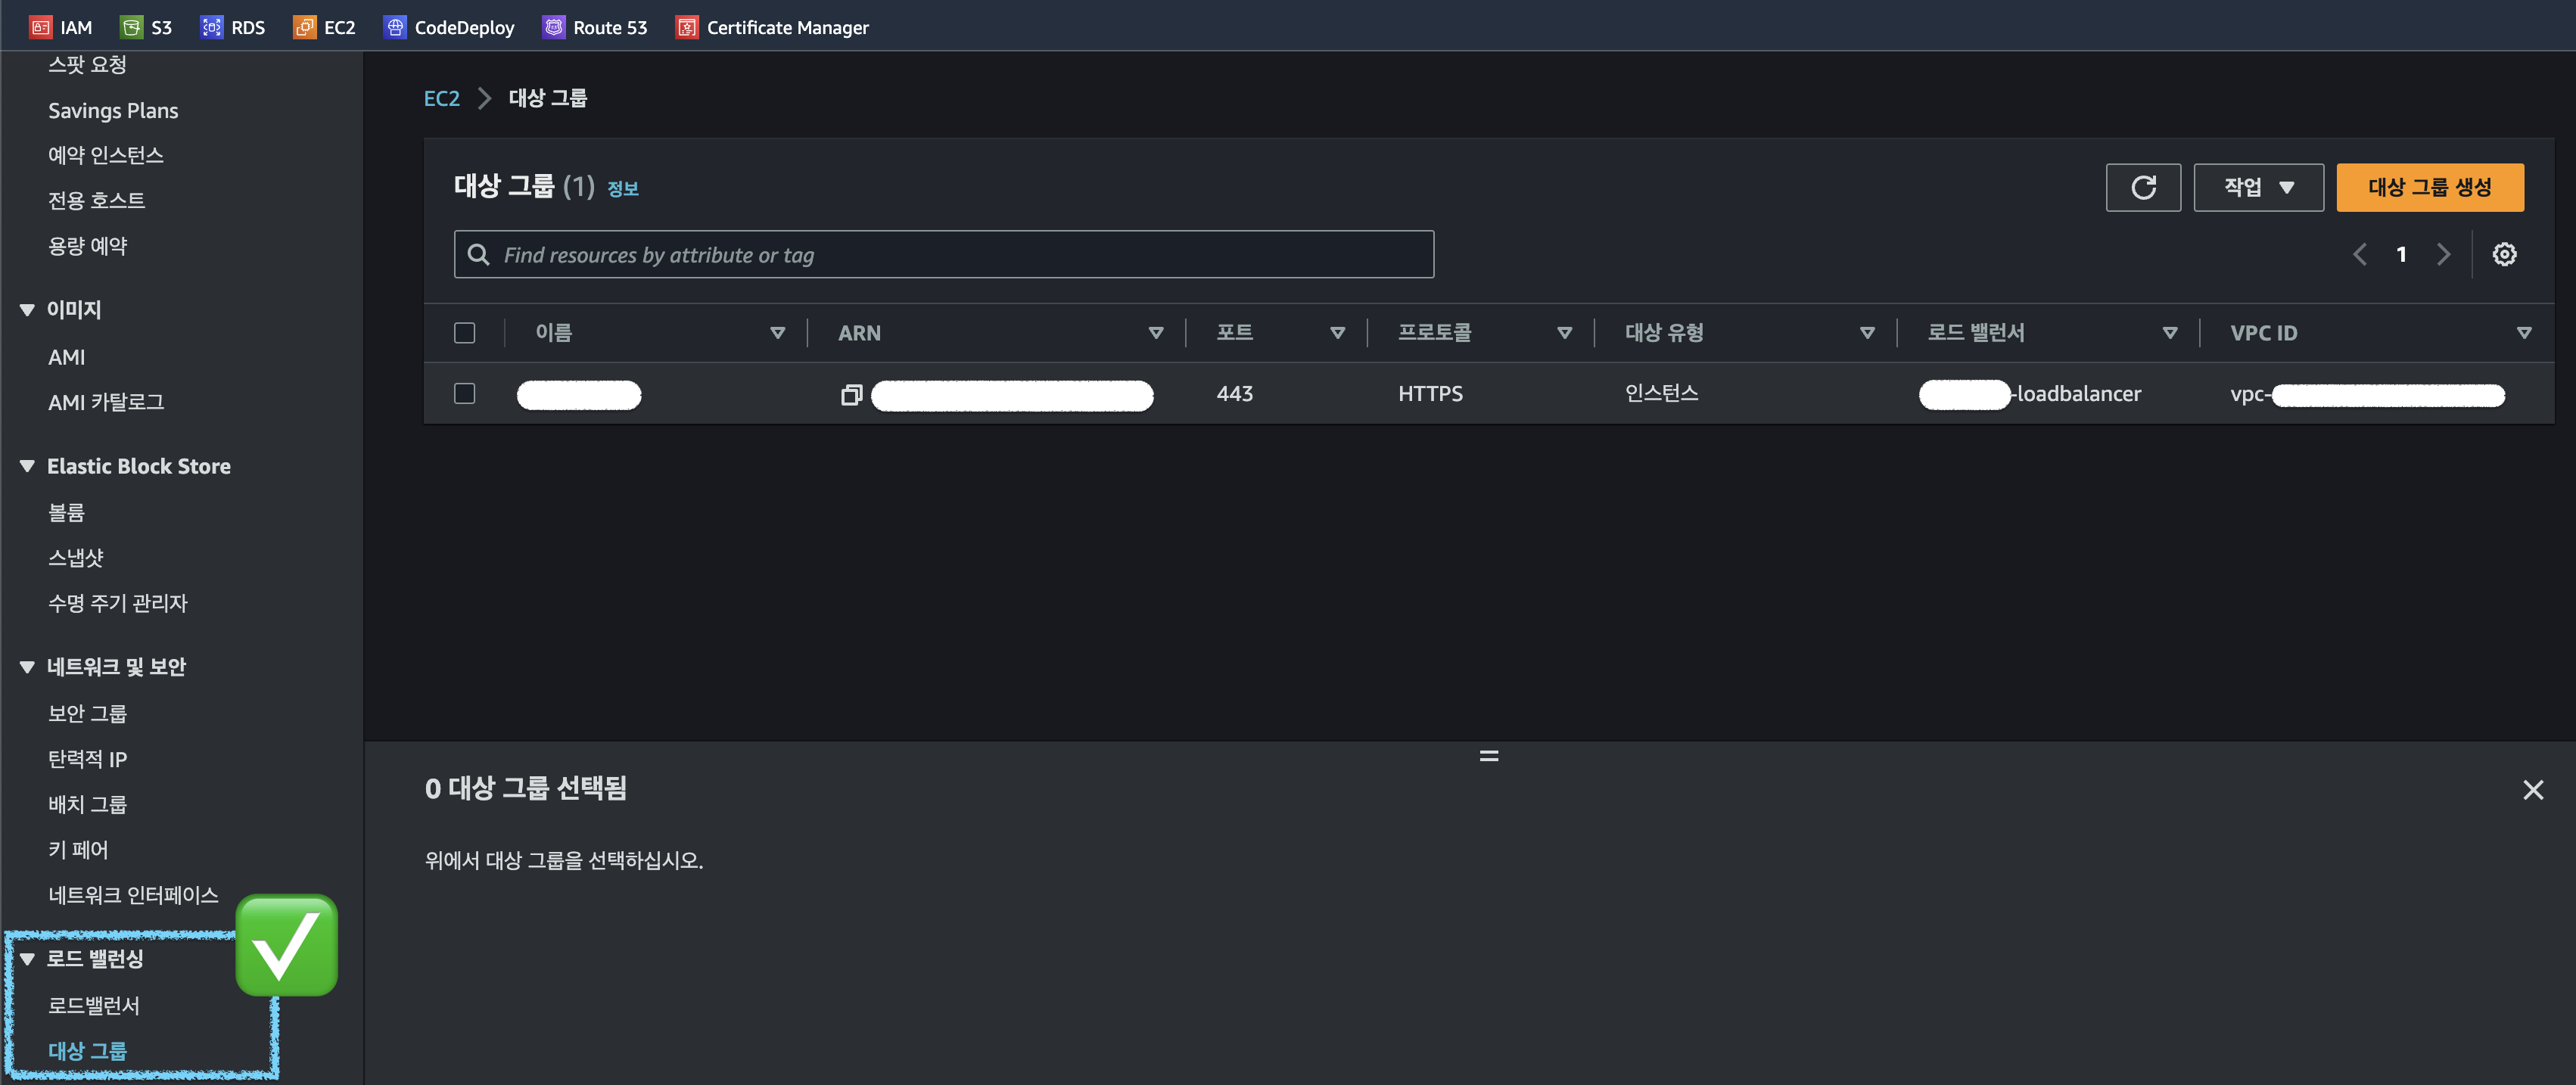Collapse the 네트워크 및 보안 section
Screen dimensions: 2576x1085
tap(27, 667)
